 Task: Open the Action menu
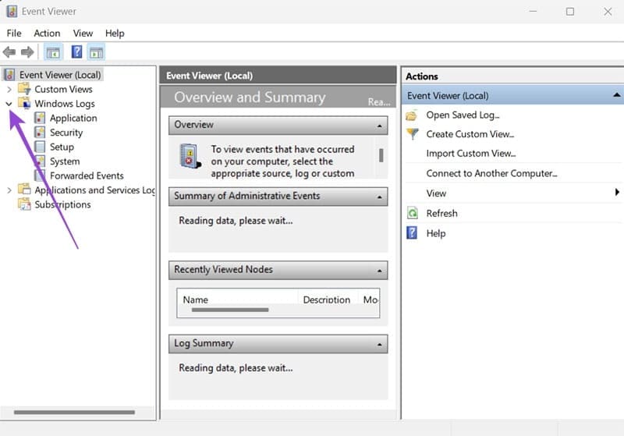[47, 34]
